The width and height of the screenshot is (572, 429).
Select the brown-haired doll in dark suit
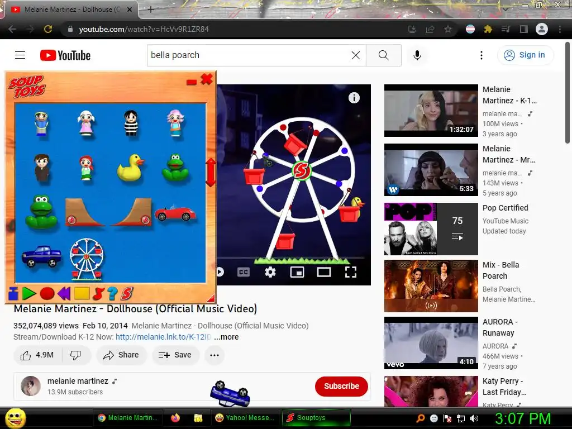(x=41, y=168)
